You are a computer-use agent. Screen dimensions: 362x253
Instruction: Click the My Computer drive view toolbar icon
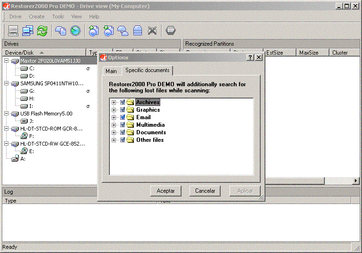13,31
